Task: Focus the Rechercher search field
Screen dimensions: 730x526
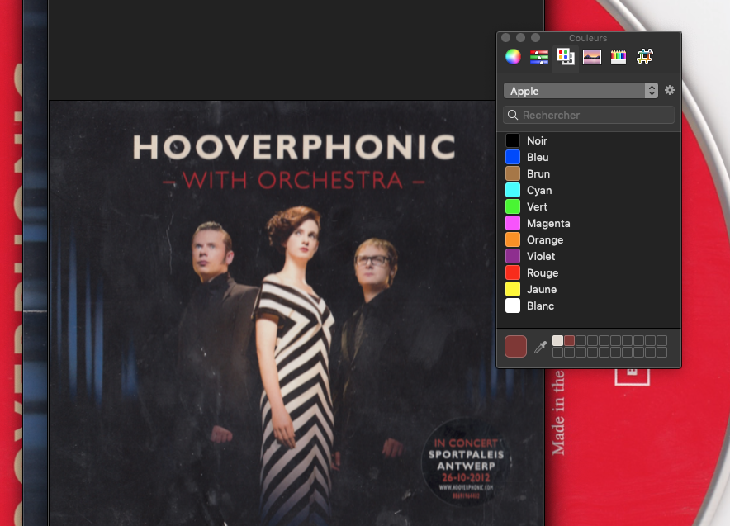Action: pos(589,115)
